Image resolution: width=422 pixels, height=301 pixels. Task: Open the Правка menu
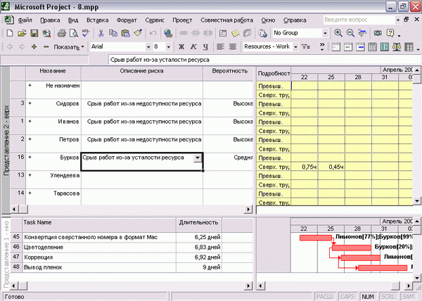pos(50,20)
